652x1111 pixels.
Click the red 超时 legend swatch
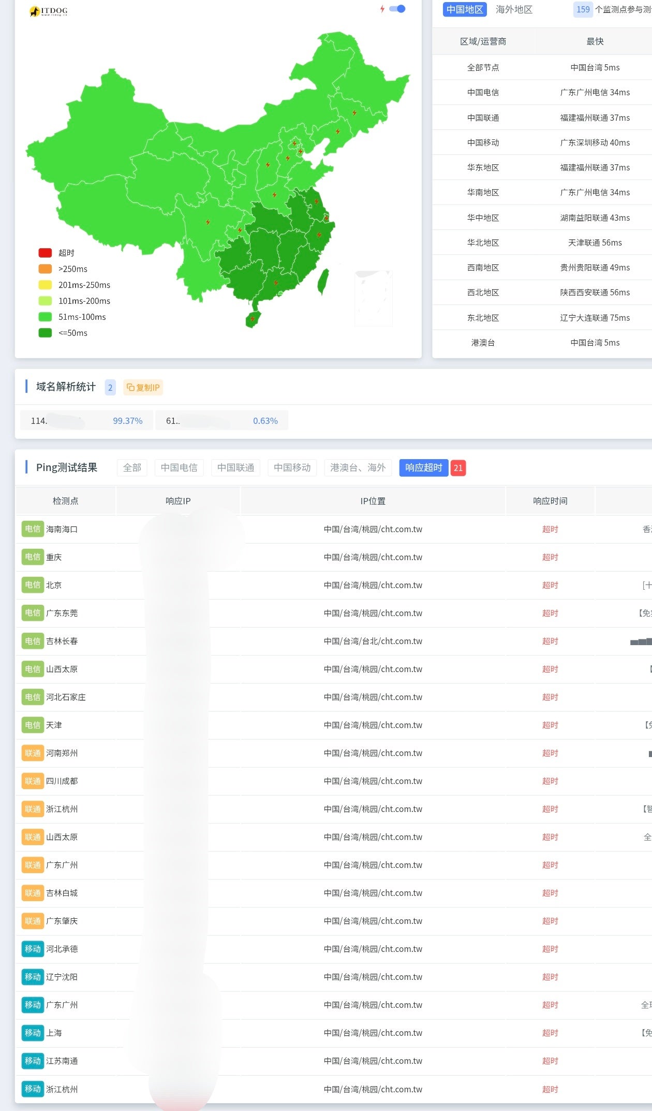[x=45, y=253]
